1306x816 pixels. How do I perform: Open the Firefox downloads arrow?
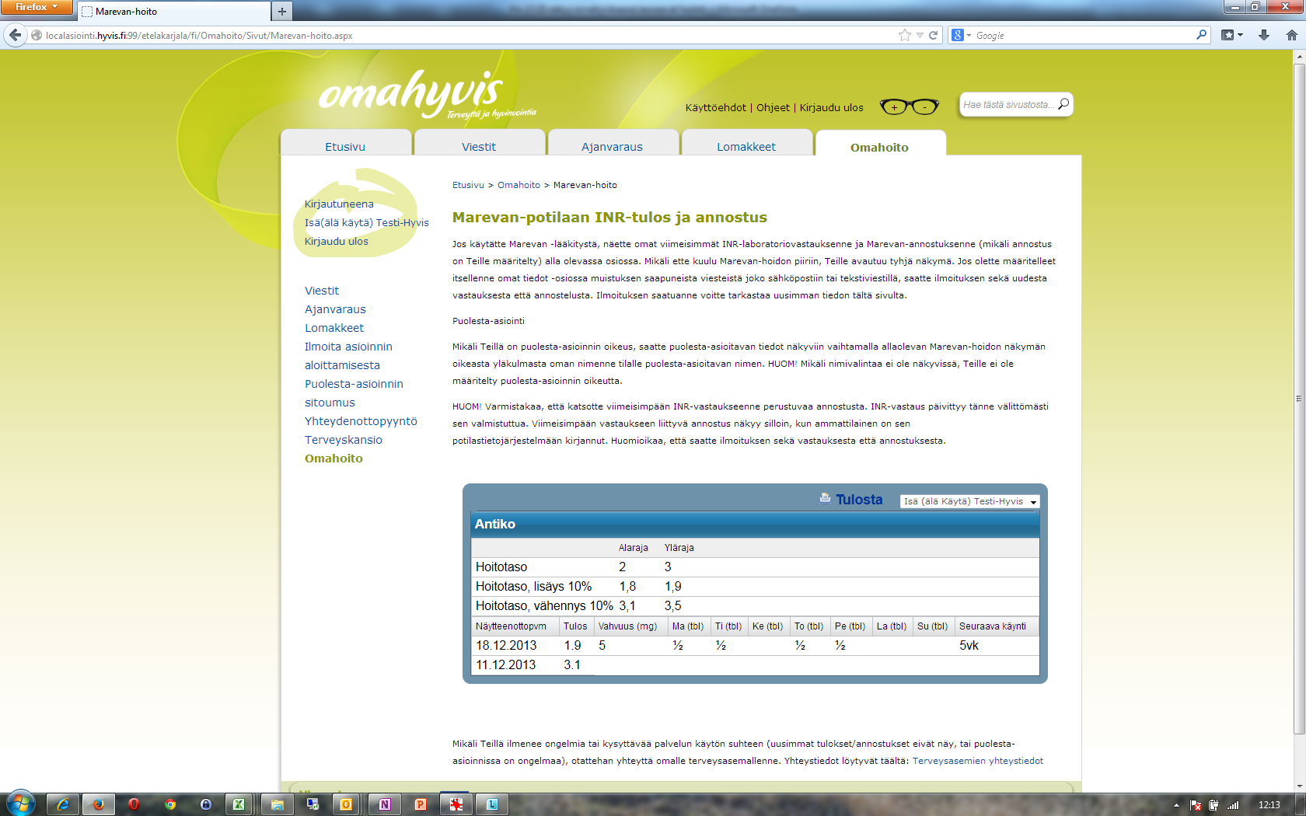point(1264,35)
